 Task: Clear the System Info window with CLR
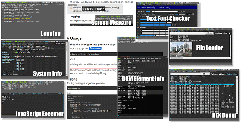click(3, 42)
